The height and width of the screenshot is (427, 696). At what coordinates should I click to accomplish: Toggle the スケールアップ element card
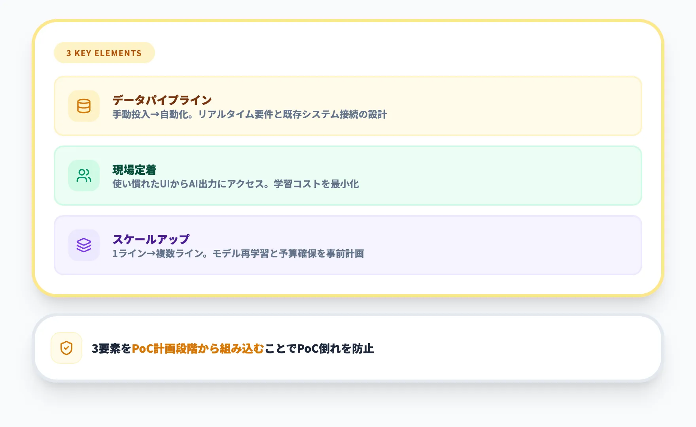pyautogui.click(x=348, y=245)
